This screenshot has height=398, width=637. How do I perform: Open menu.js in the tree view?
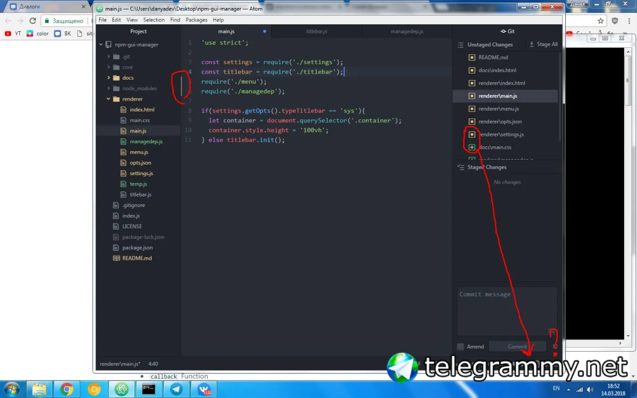(x=139, y=152)
